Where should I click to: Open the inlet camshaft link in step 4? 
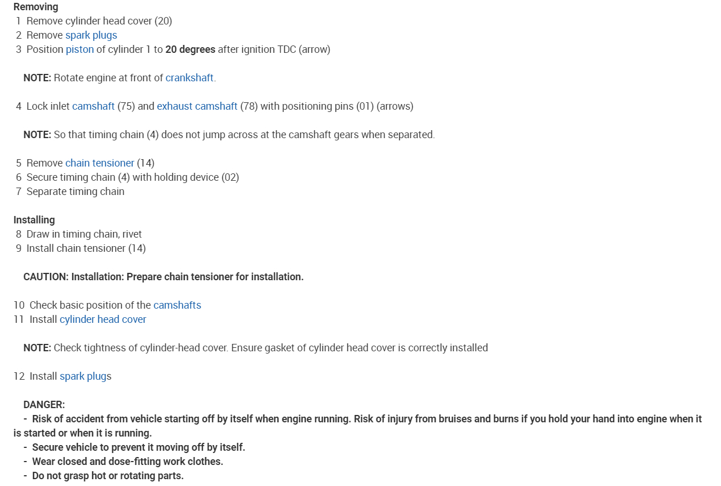point(93,106)
